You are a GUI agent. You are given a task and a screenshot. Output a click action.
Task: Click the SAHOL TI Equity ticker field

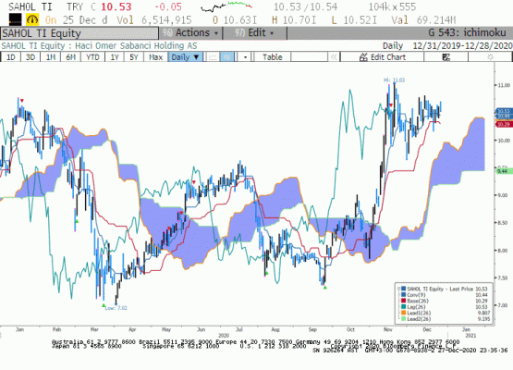tap(79, 33)
